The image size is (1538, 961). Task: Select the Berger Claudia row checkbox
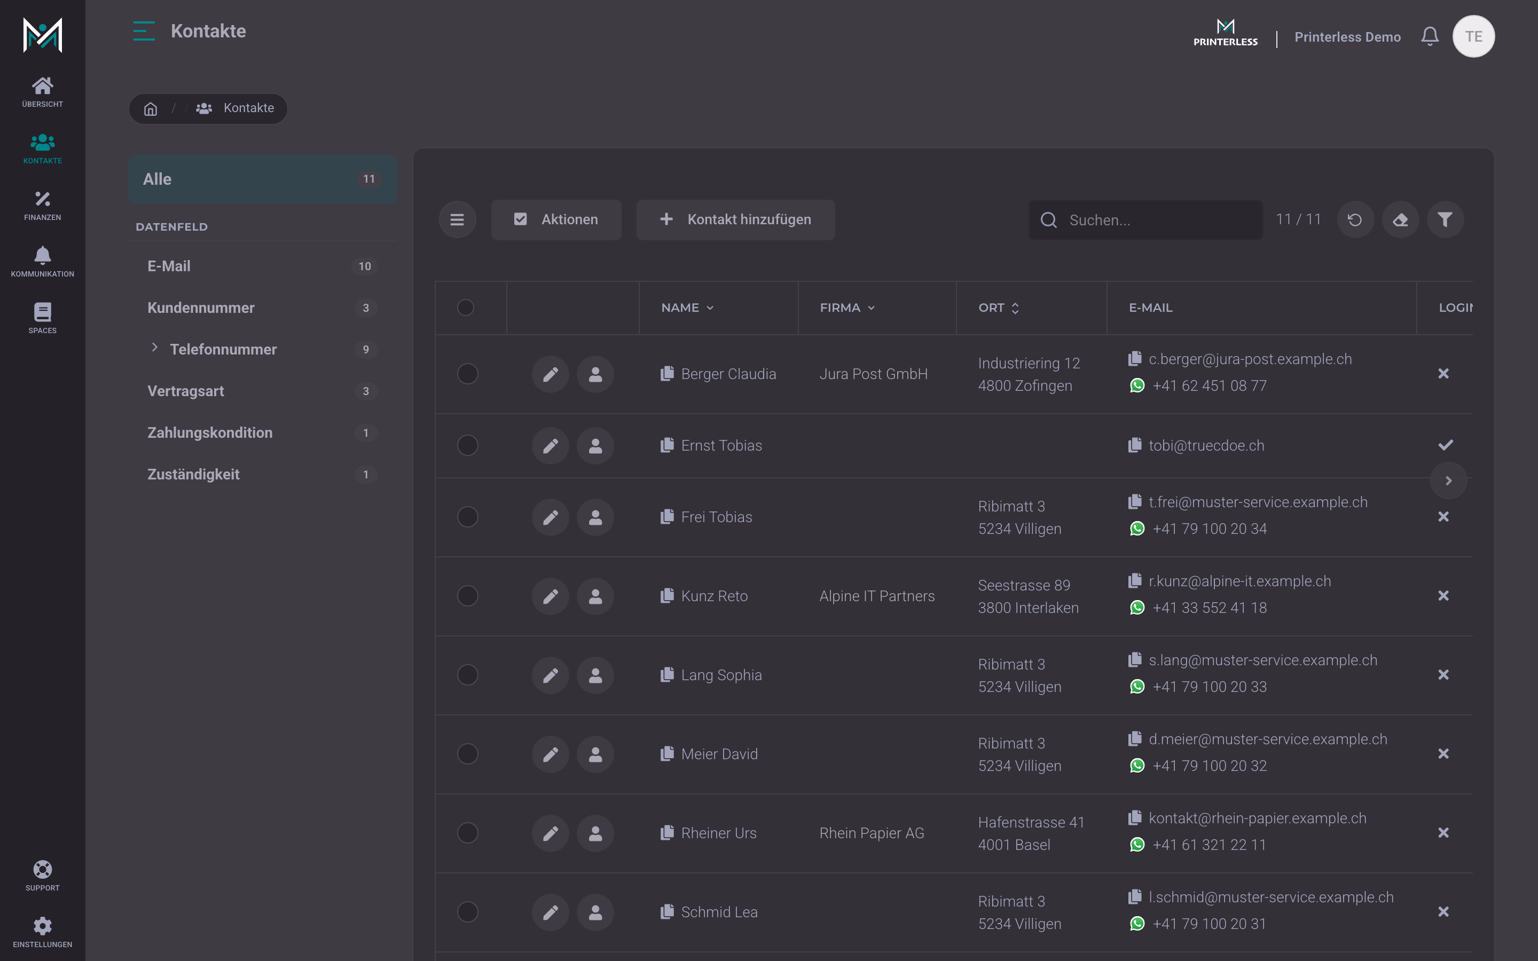[x=468, y=374]
